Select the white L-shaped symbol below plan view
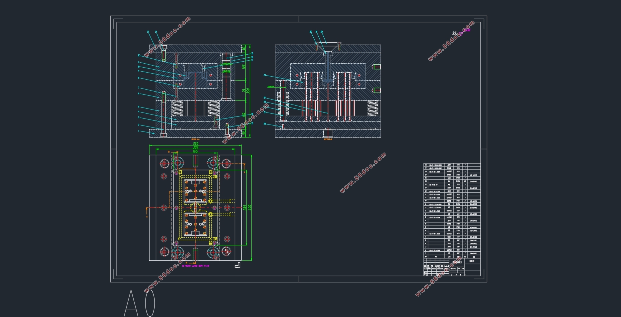The image size is (621, 317). point(237,265)
